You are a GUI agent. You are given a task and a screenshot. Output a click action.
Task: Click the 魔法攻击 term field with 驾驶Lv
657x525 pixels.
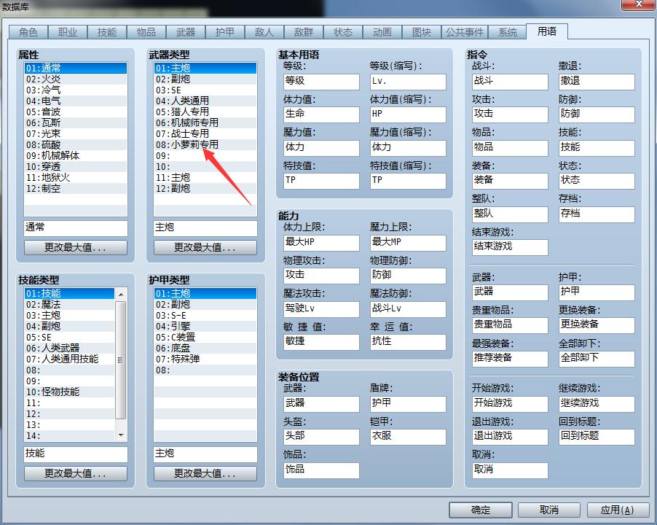coord(321,309)
